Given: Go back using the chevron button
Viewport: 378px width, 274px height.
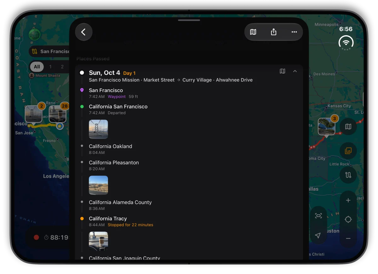Looking at the screenshot, I should [x=83, y=32].
